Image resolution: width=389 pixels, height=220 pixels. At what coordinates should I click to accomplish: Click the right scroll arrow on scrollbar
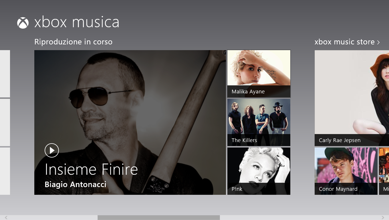(383, 218)
